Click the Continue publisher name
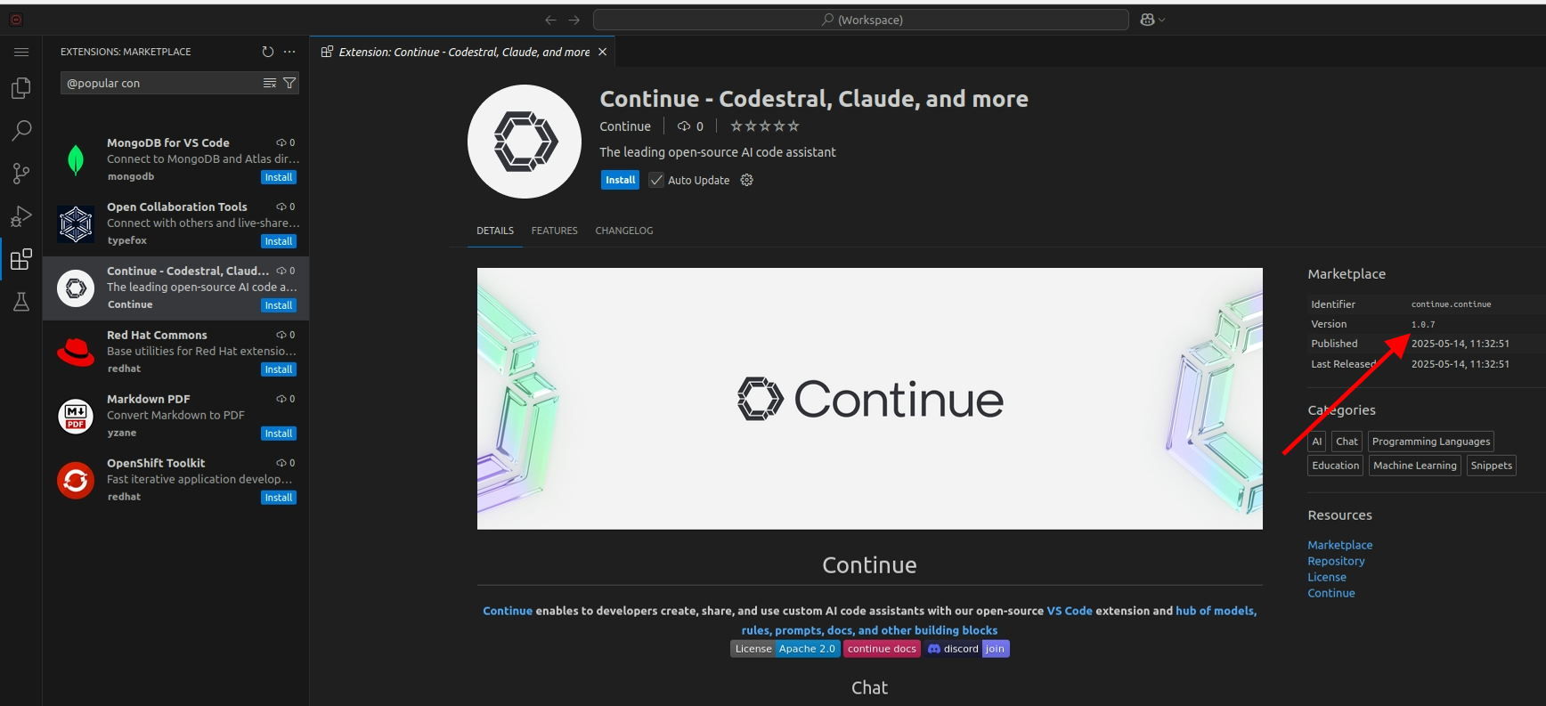1546x706 pixels. click(x=625, y=126)
